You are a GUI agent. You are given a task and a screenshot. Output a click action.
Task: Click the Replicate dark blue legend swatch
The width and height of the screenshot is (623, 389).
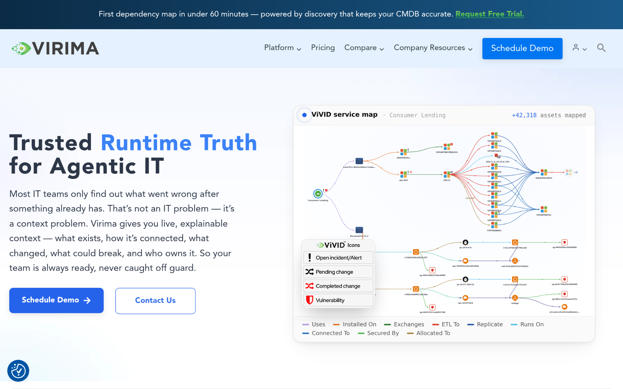point(471,325)
